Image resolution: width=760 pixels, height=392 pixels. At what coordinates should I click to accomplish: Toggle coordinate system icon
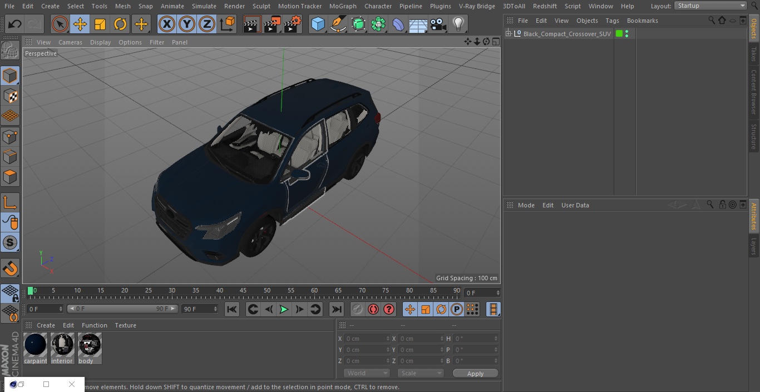click(x=228, y=24)
